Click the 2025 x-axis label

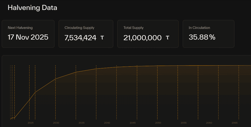[x=31, y=123]
